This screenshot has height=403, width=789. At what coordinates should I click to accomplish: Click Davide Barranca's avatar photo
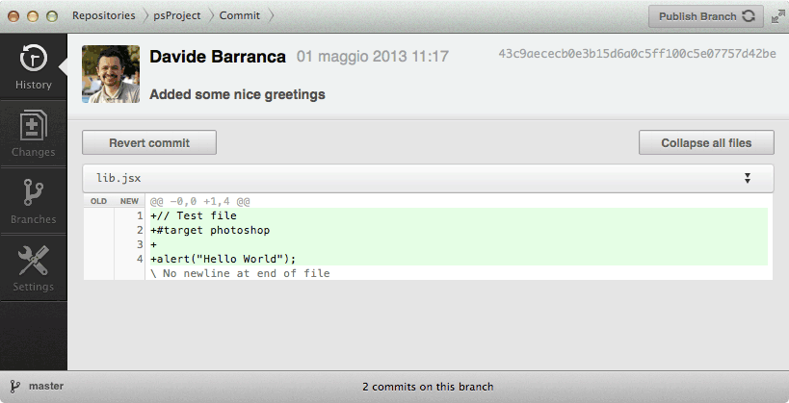(111, 74)
